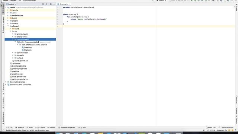Click the .gitignore file icon

(x=11, y=63)
